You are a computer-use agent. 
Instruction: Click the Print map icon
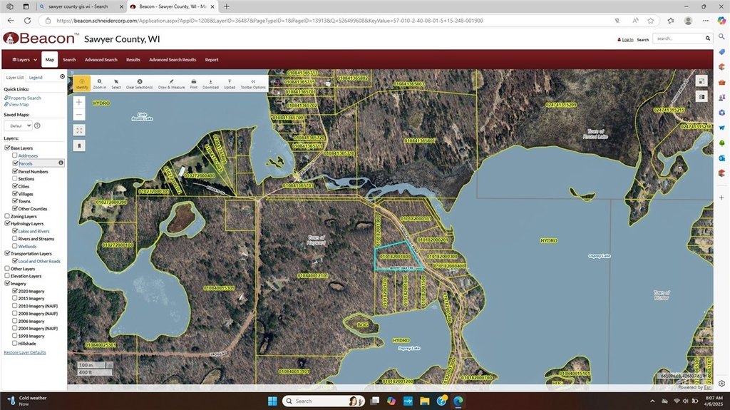point(193,83)
